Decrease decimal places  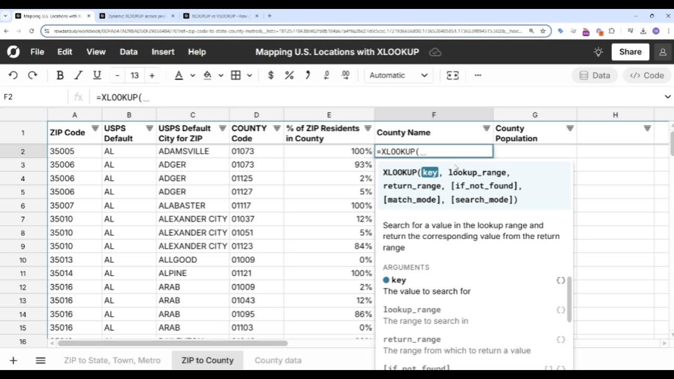[326, 75]
